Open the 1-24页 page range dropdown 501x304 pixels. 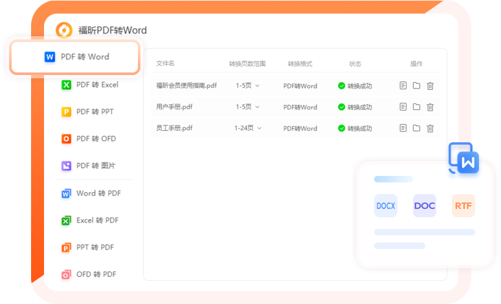(x=248, y=128)
